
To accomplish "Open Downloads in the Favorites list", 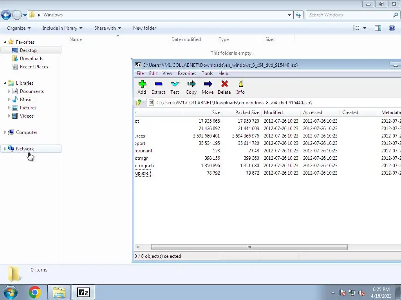I will tap(31, 59).
